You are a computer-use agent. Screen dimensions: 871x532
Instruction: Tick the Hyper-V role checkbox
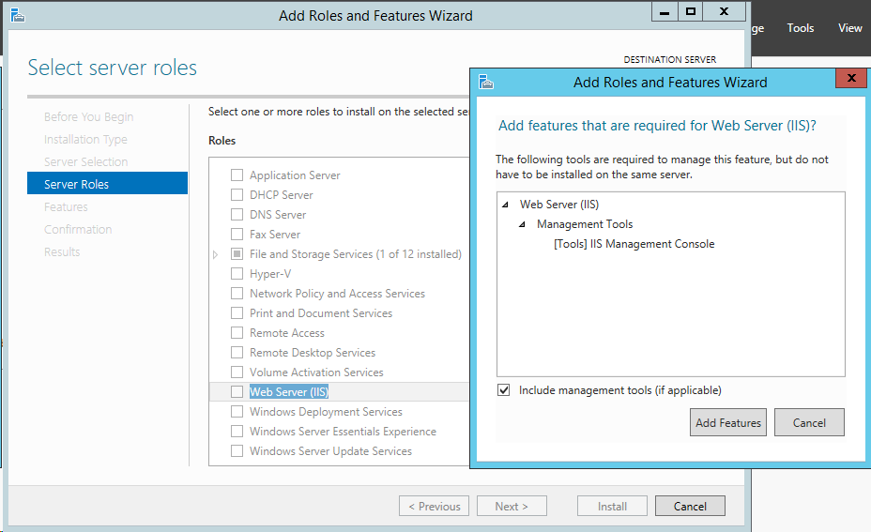tap(237, 274)
